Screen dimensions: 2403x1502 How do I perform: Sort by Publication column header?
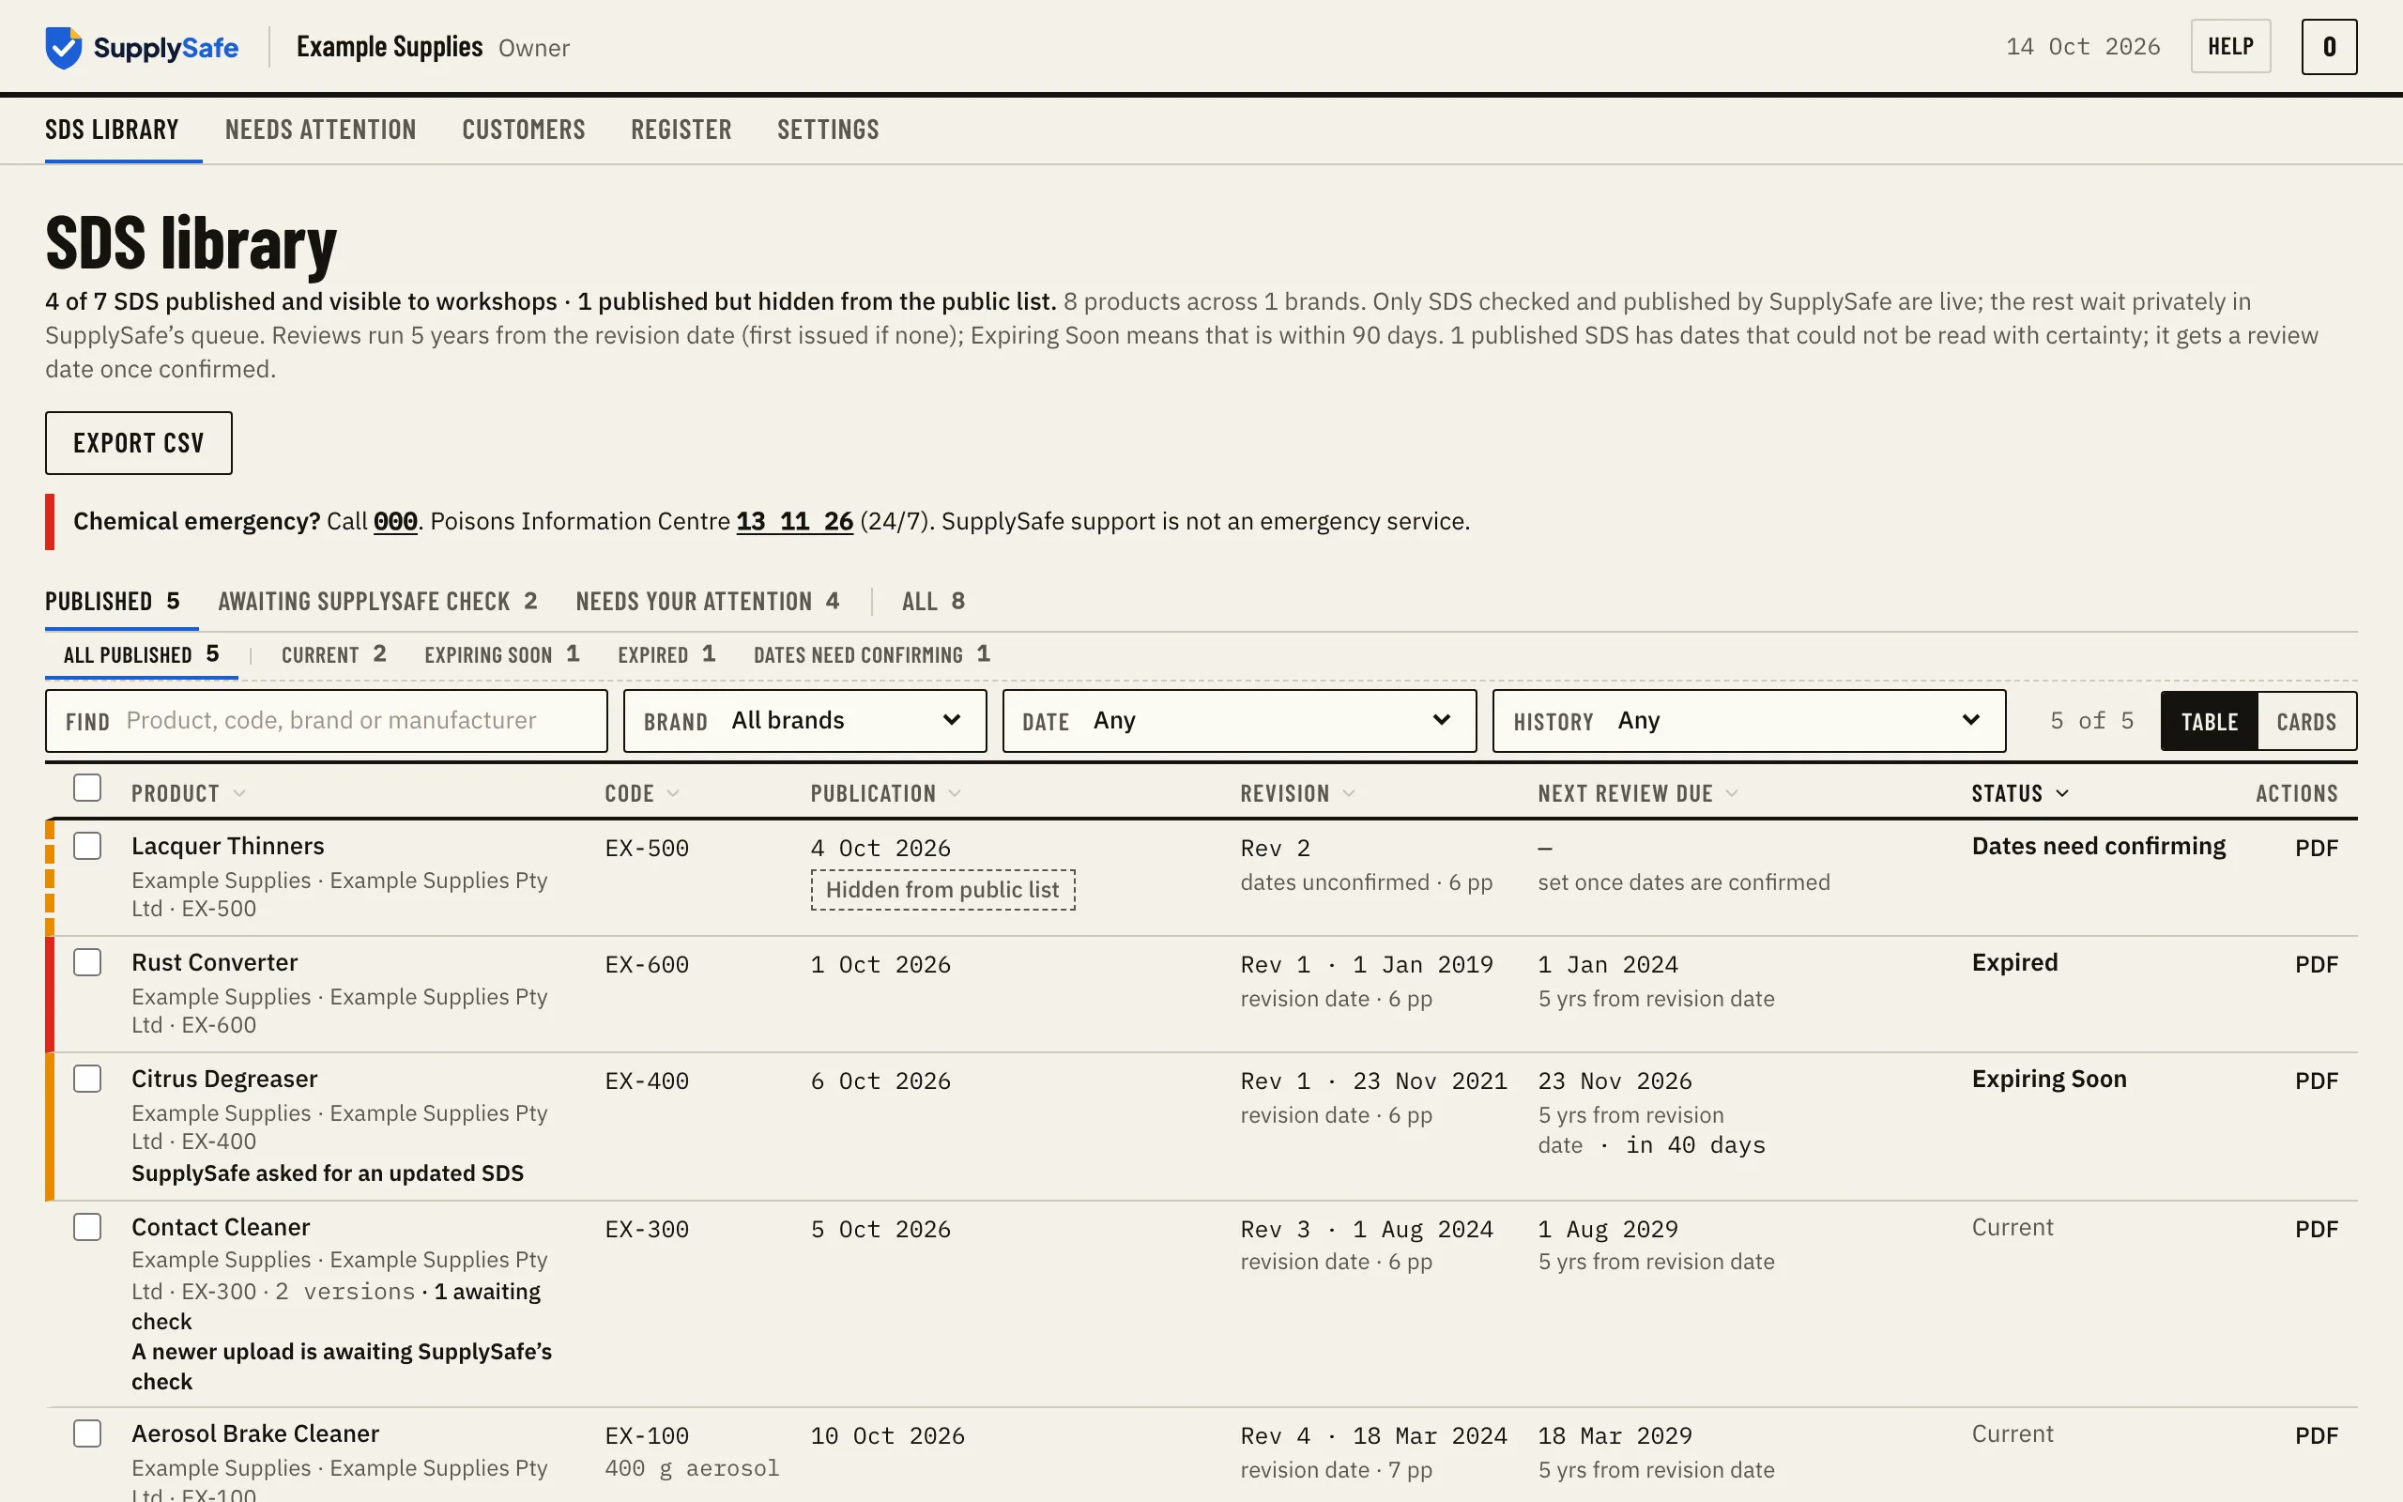(885, 794)
